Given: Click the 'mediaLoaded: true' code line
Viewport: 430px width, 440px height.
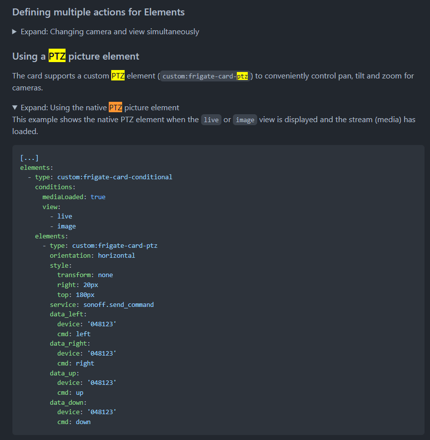Looking at the screenshot, I should tap(74, 197).
